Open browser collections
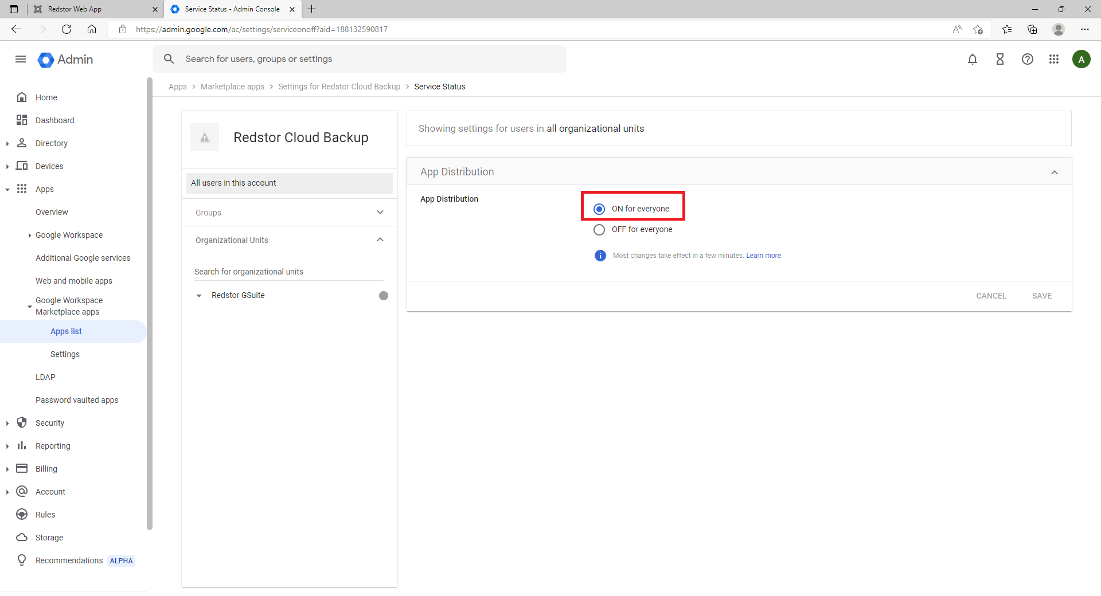This screenshot has width=1101, height=596. tap(1032, 29)
